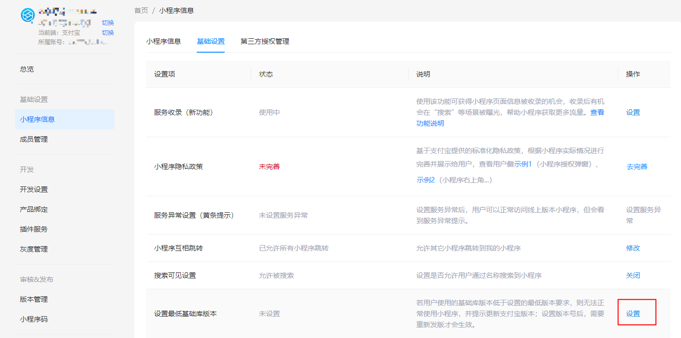This screenshot has width=681, height=338.
Task: Switch to the 小程序信息 tab
Action: pos(164,41)
